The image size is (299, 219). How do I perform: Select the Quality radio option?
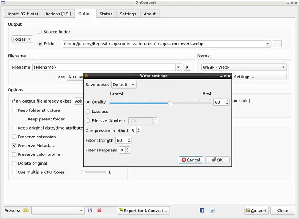pos(88,102)
